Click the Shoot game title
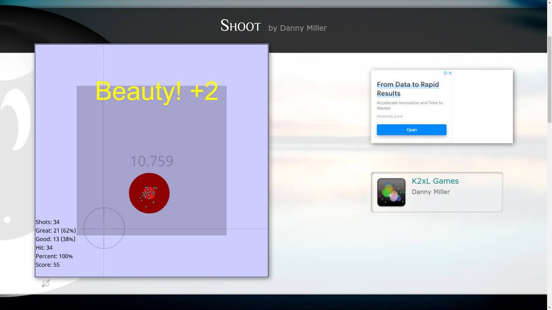This screenshot has height=310, width=552. (x=241, y=26)
